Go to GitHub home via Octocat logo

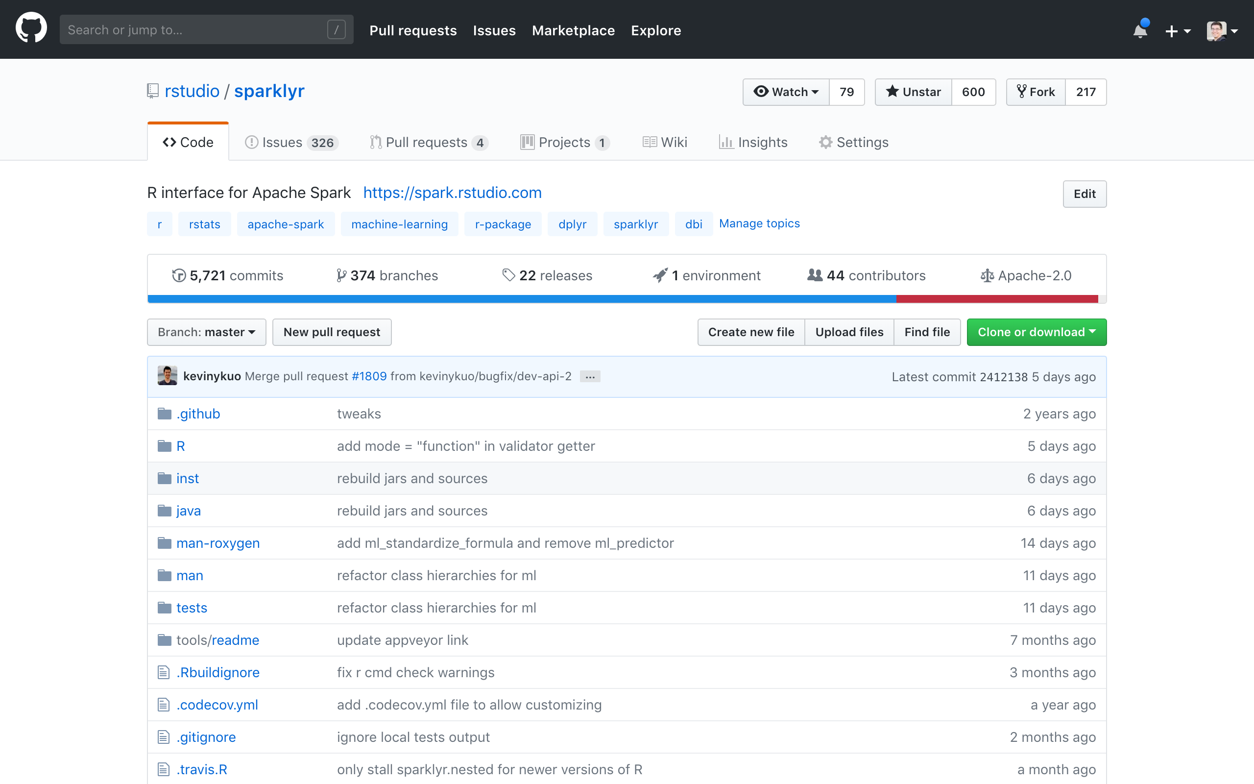point(31,28)
